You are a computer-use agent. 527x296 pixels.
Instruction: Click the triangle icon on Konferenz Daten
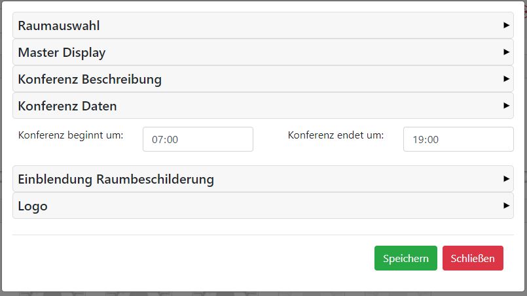click(x=506, y=105)
